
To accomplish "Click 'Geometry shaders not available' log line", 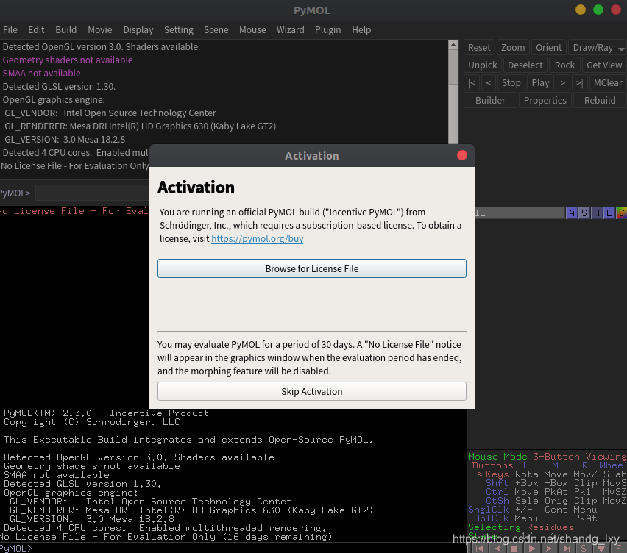I will [68, 60].
